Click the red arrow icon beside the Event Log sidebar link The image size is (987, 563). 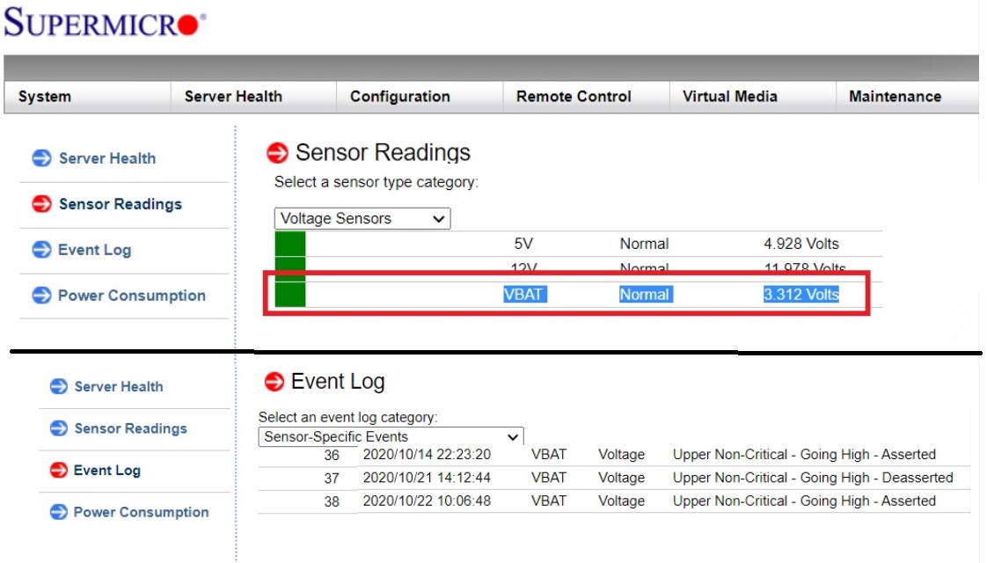pyautogui.click(x=58, y=471)
